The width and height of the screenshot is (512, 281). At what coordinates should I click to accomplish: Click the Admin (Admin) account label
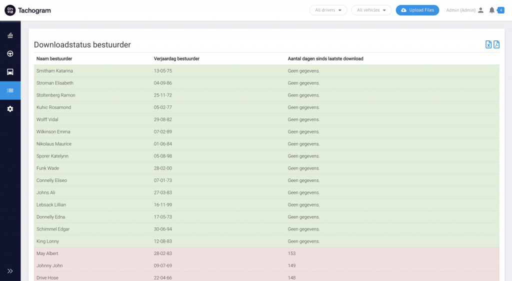pos(460,10)
